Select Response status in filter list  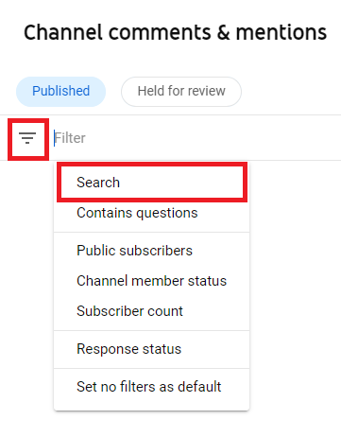(152, 349)
